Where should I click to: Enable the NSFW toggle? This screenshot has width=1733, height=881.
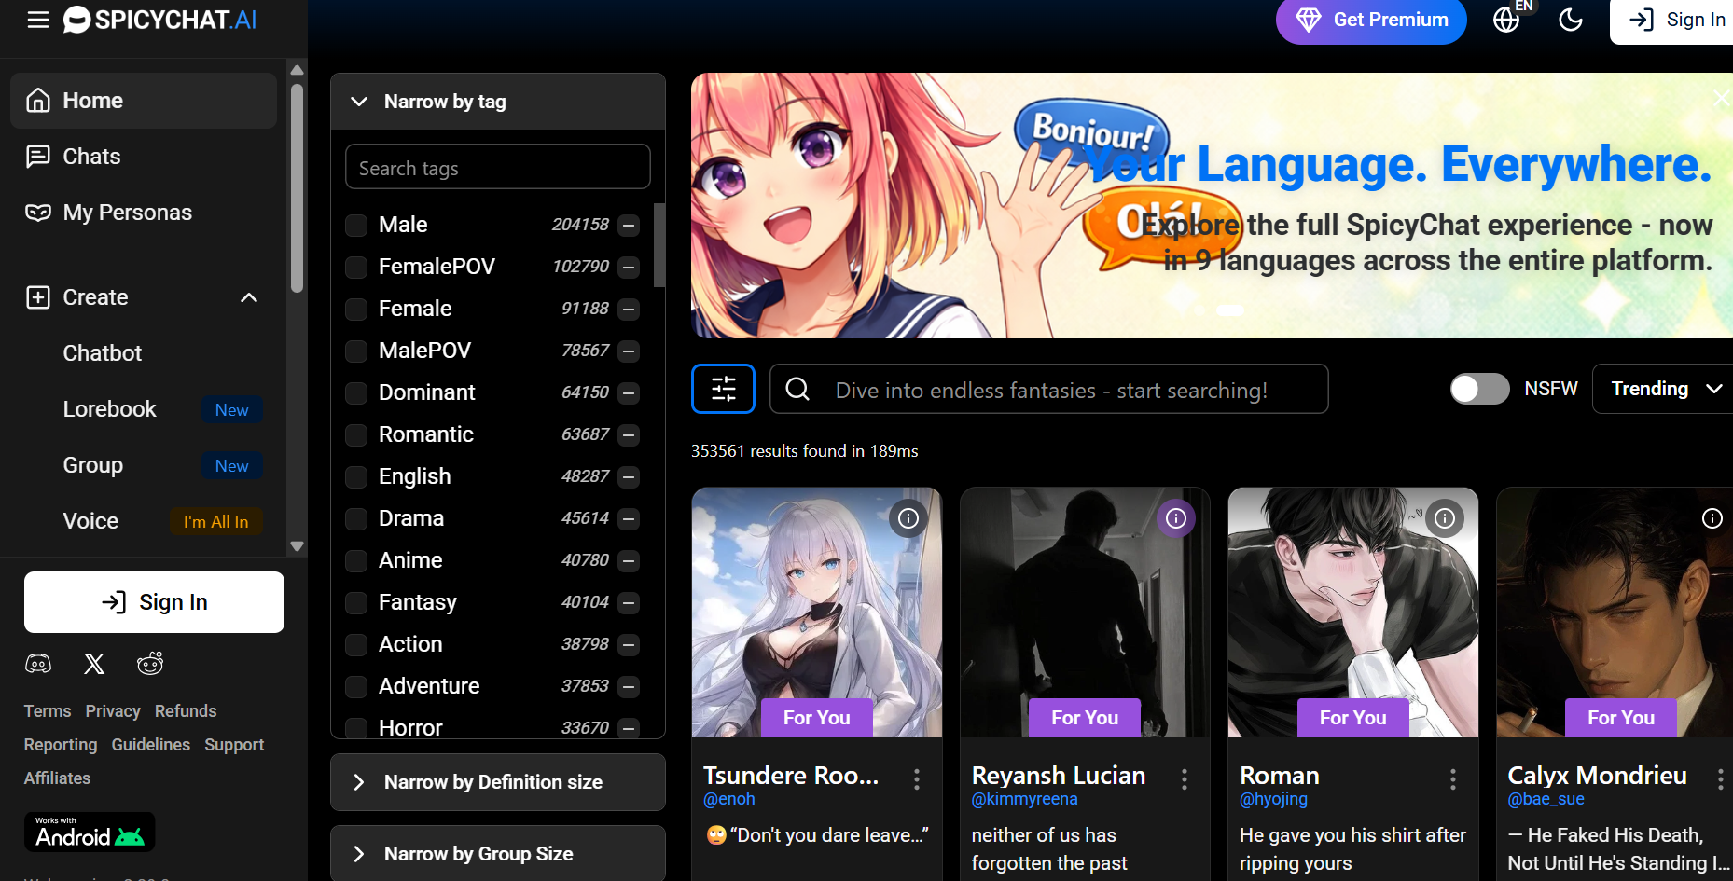tap(1479, 389)
